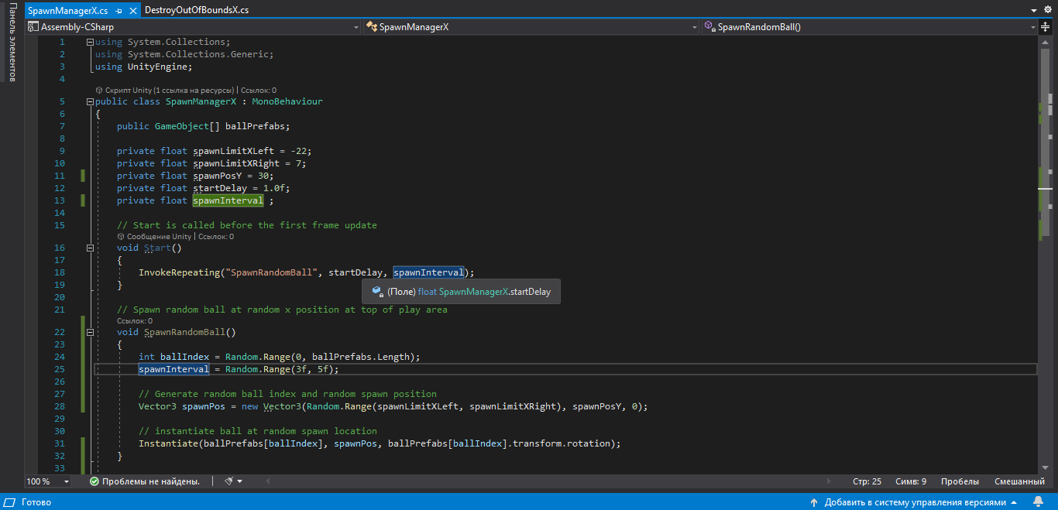Viewport: 1058px width, 510px height.
Task: Open the SpawnManagerX class dropdown
Action: coord(532,26)
